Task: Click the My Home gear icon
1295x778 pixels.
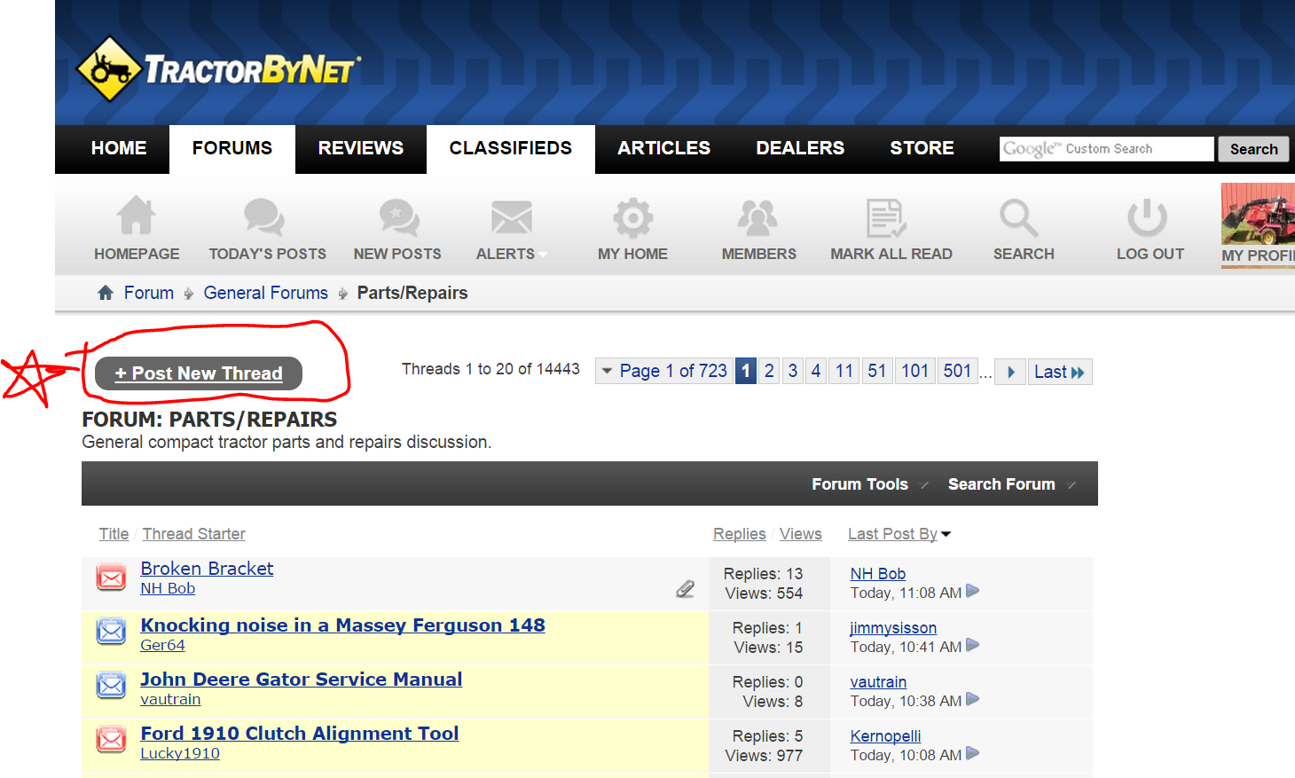Action: (632, 217)
